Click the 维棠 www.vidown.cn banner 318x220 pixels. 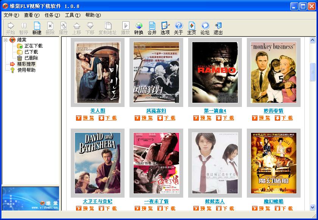coord(30,198)
